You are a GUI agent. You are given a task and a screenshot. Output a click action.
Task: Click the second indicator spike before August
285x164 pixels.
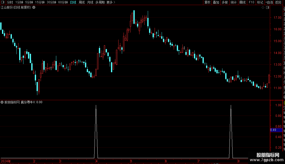(231, 131)
